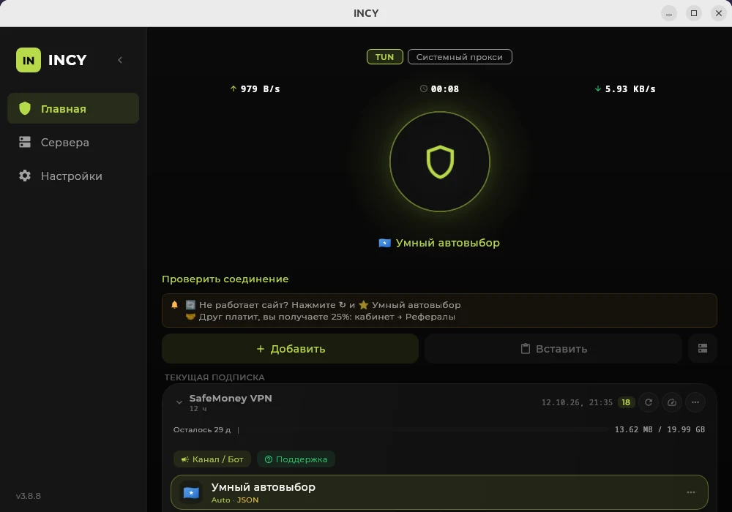732x512 pixels.
Task: Collapse the SafeMoney VPN subscription
Action: (x=179, y=402)
